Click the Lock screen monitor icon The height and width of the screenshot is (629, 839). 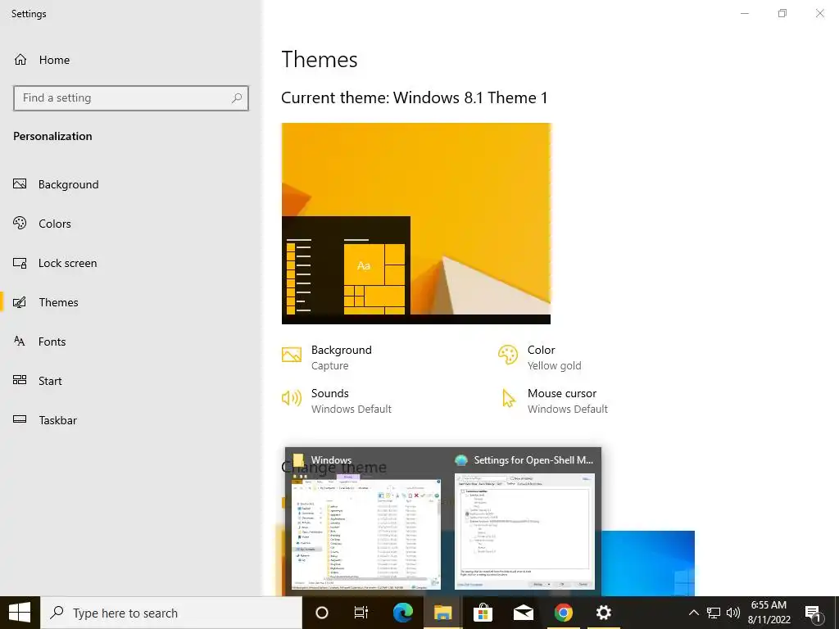[20, 263]
